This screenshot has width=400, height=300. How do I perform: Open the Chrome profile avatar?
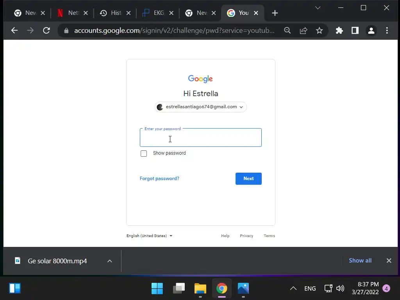tap(371, 30)
